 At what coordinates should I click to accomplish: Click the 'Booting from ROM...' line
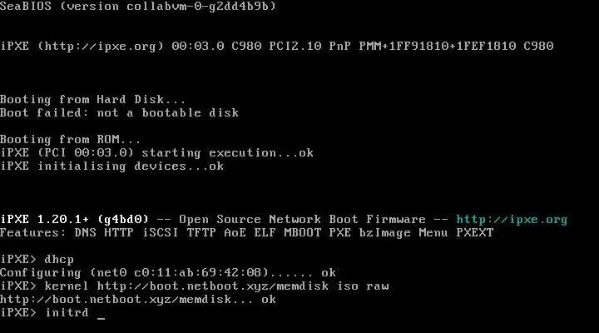coord(70,140)
